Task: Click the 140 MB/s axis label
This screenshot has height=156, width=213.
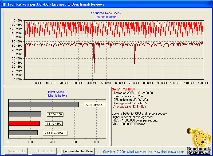Action: pyautogui.click(x=16, y=20)
